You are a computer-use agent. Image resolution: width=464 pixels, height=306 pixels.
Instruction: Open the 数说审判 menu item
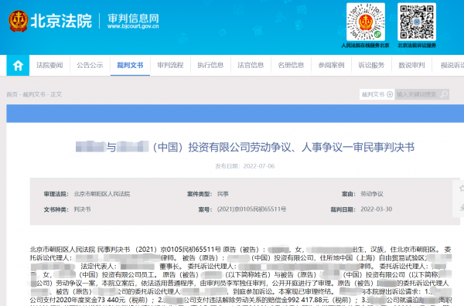(411, 65)
